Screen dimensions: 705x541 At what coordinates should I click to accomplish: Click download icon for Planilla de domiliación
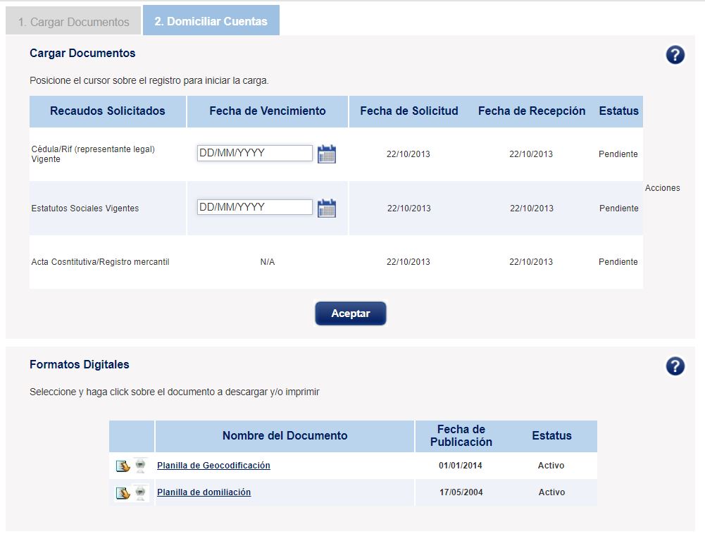tap(123, 492)
